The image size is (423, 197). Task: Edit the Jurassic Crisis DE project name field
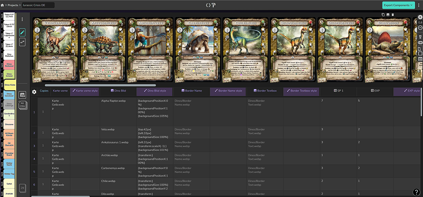click(38, 5)
